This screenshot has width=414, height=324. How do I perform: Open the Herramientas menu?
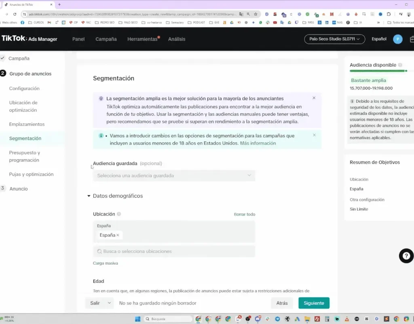pos(142,39)
